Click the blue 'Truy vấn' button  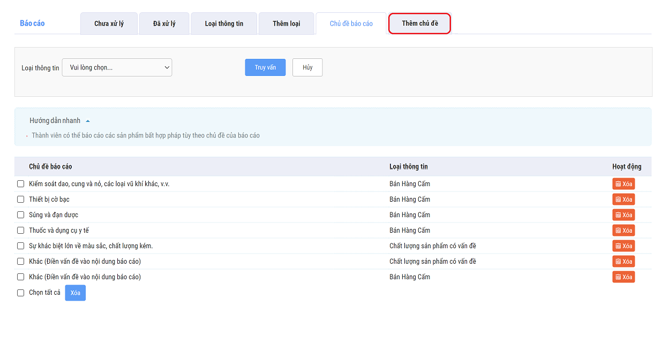(265, 67)
